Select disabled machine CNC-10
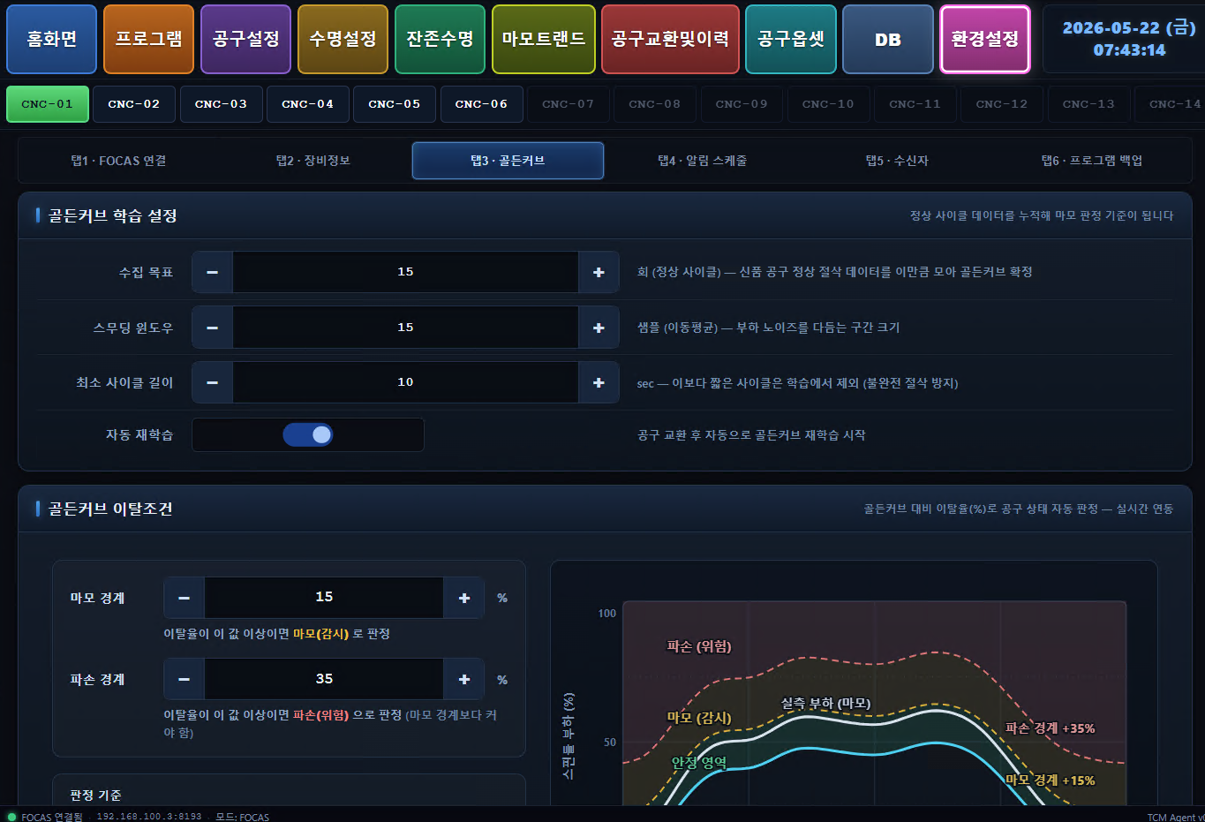Viewport: 1205px width, 822px height. point(828,104)
